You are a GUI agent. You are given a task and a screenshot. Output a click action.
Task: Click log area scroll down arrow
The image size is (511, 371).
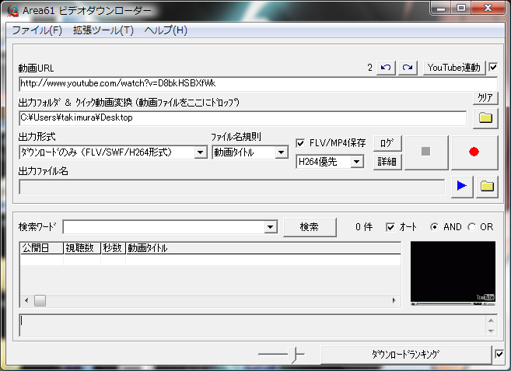tap(491, 331)
